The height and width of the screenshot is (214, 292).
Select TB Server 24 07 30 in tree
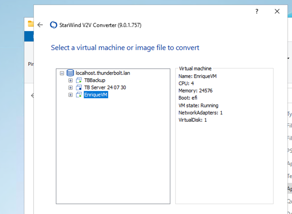[x=105, y=88]
